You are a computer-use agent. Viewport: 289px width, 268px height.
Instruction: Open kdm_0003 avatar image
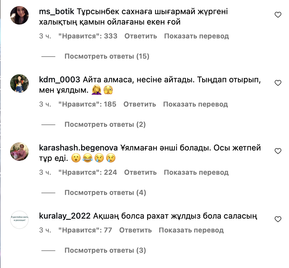coord(19,83)
